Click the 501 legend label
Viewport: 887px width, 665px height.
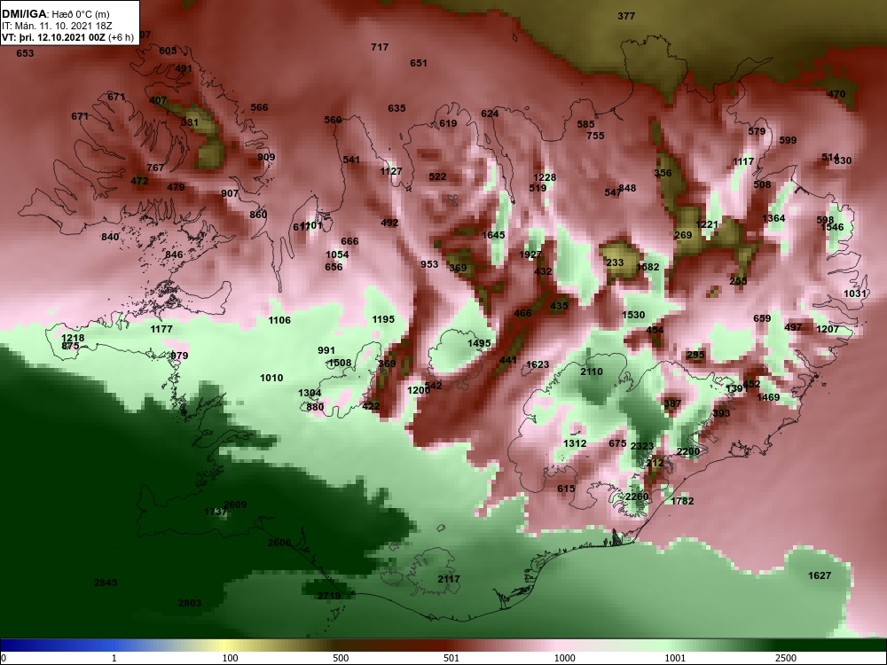[x=451, y=658]
